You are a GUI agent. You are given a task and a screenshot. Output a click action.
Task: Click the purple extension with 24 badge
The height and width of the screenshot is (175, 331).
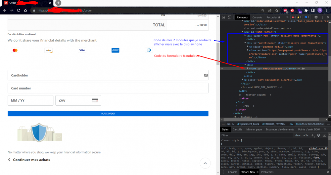pyautogui.click(x=300, y=11)
